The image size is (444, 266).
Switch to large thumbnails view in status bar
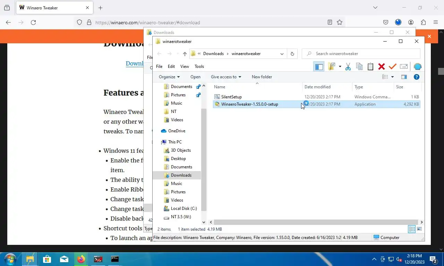pos(419,229)
